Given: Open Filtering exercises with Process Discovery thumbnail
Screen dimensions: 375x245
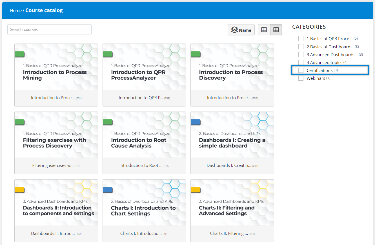Looking at the screenshot, I should pos(56,135).
